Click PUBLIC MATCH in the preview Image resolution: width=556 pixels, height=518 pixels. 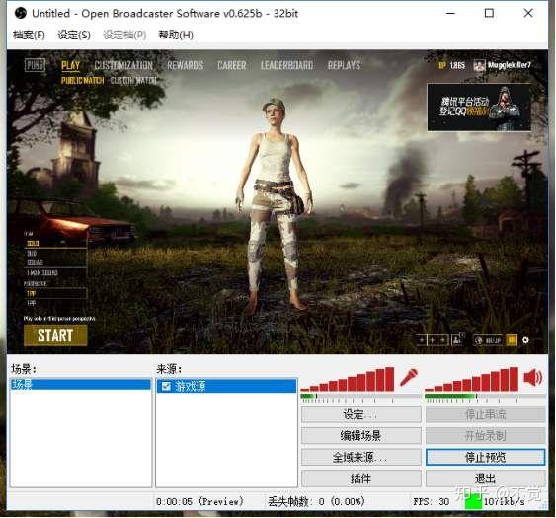coord(82,81)
